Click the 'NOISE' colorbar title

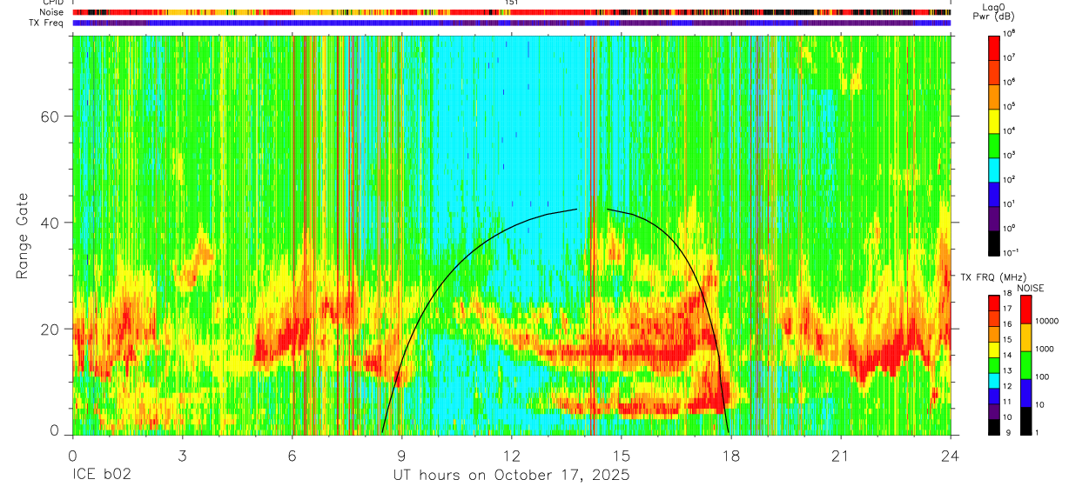[1030, 287]
